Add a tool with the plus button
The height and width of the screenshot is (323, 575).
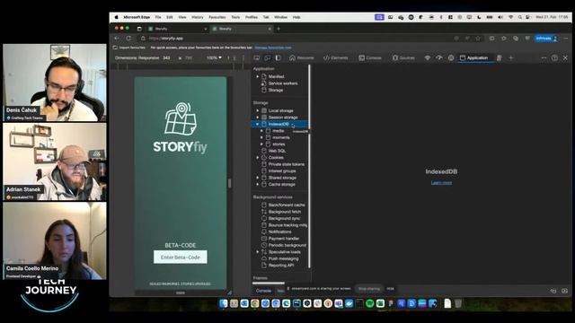511,57
